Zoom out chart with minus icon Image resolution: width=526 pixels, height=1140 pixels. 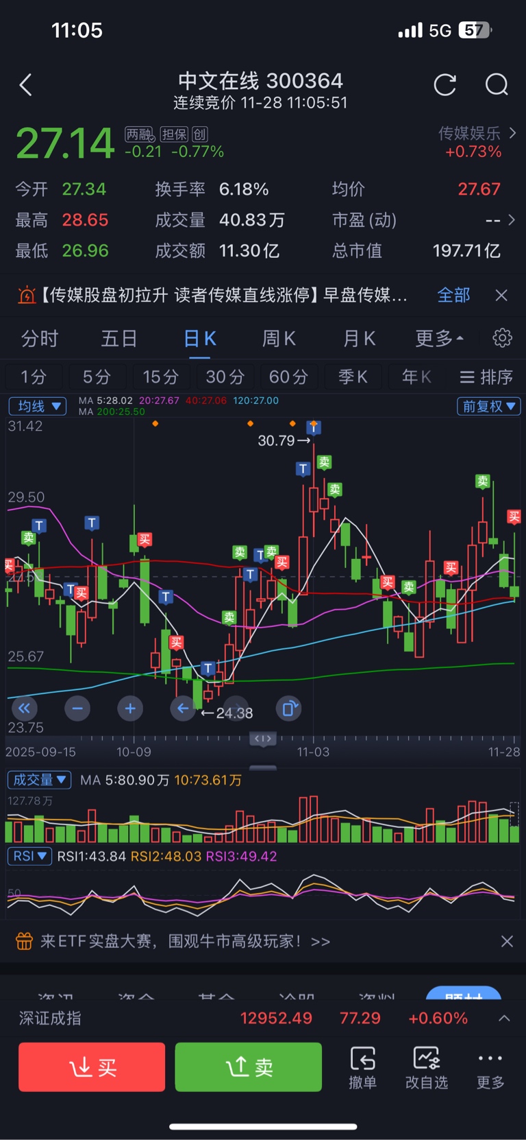pyautogui.click(x=77, y=709)
